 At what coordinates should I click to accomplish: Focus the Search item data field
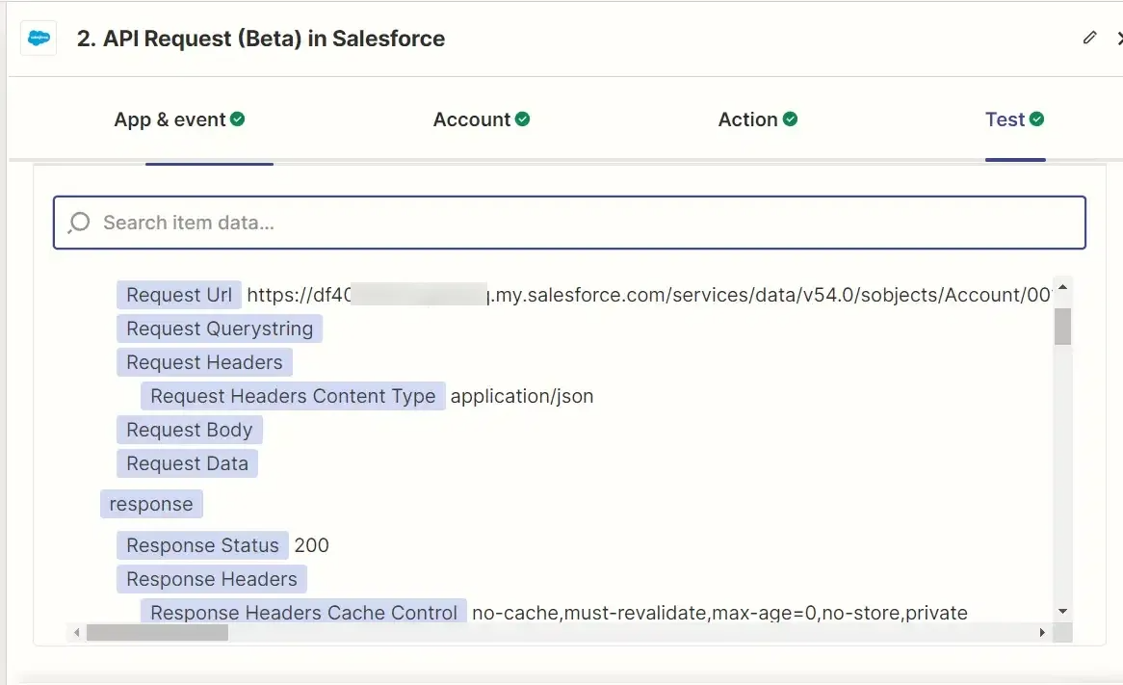click(569, 223)
